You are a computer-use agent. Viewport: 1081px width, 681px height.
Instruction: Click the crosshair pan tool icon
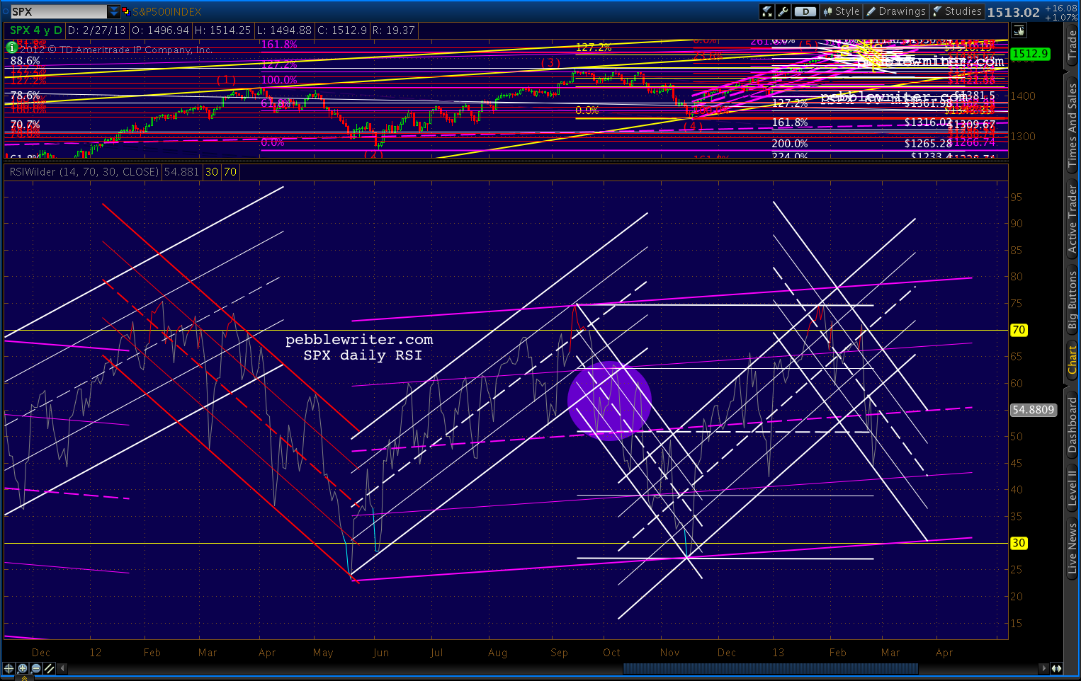click(x=9, y=668)
